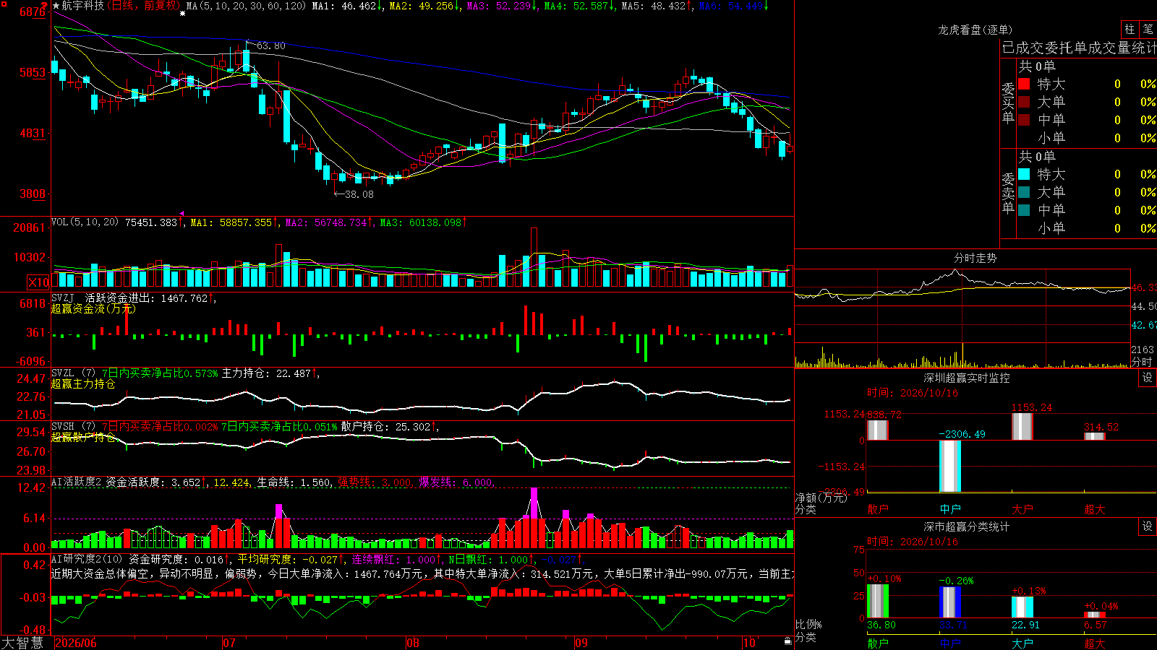1157x650 pixels.
Task: Click the 超赢资金流(万元) label
Action: (93, 308)
